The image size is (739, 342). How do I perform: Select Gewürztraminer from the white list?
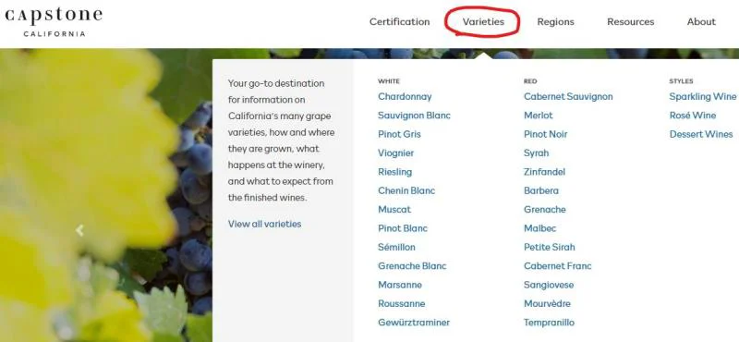tap(414, 323)
